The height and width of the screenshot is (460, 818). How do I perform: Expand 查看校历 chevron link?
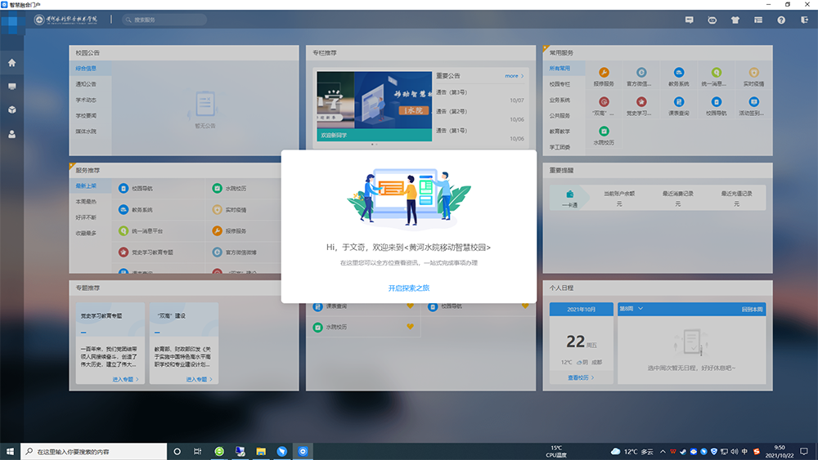581,377
